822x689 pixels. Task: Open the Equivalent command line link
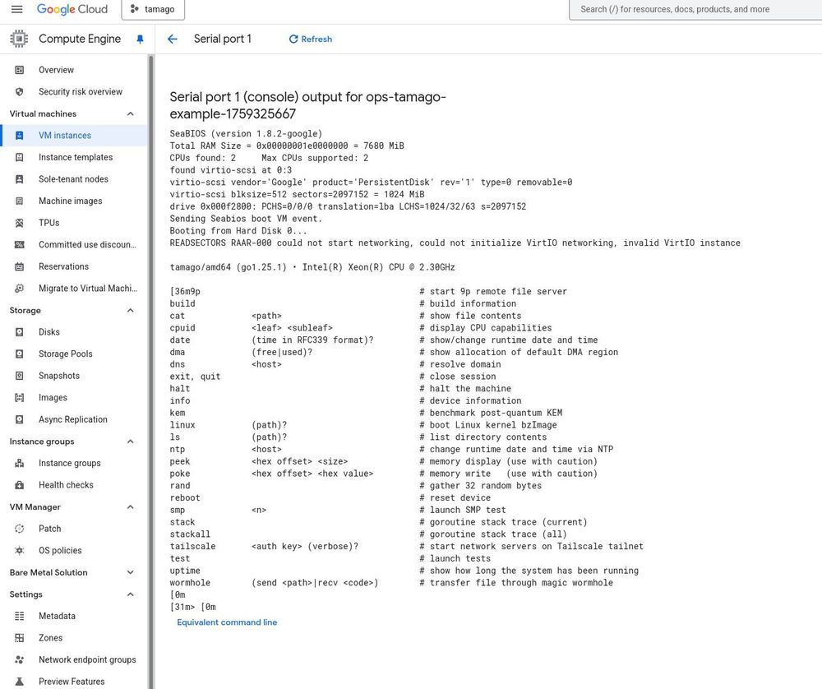coord(227,622)
